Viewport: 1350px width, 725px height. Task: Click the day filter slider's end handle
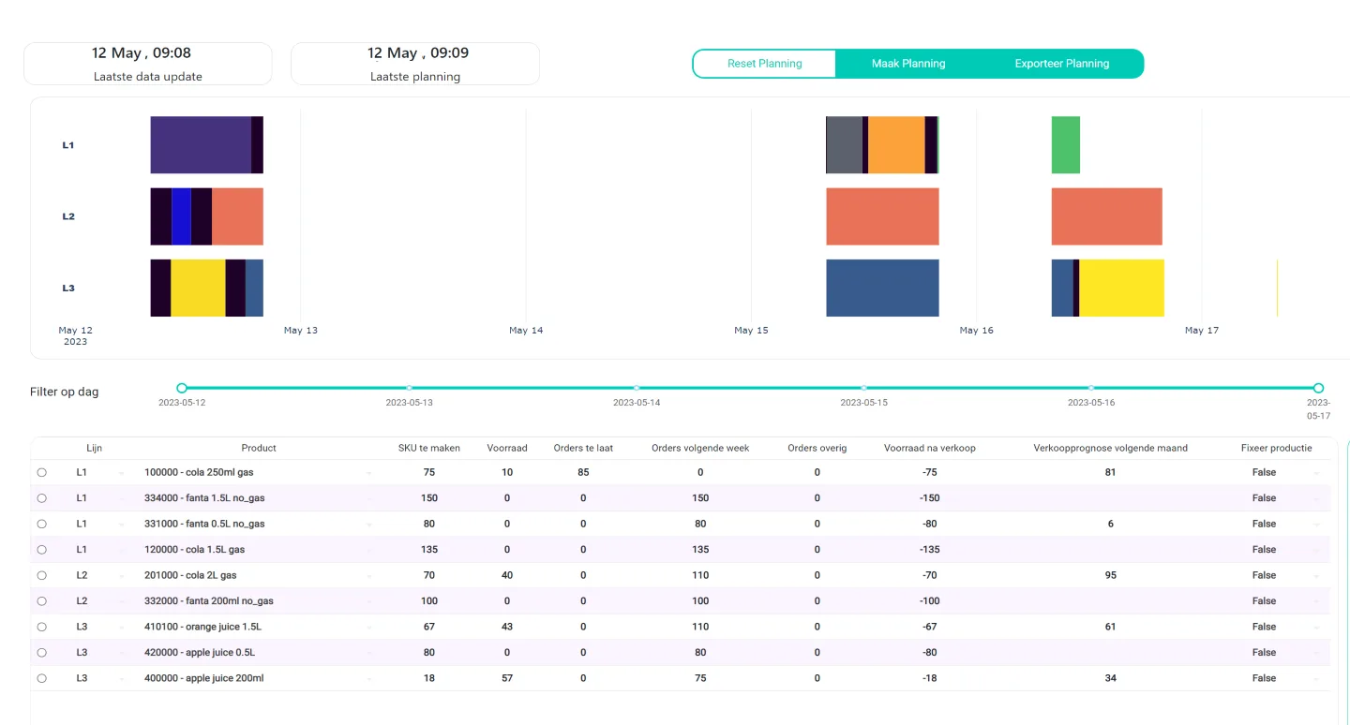pos(1318,388)
